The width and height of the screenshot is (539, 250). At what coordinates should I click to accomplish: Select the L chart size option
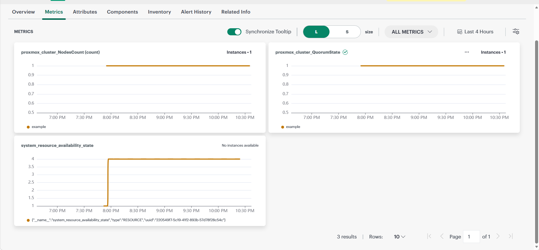(316, 32)
